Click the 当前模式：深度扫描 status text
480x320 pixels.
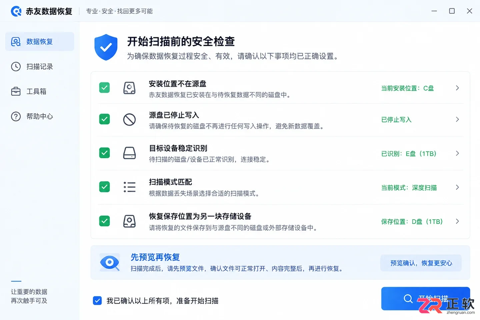pyautogui.click(x=409, y=188)
